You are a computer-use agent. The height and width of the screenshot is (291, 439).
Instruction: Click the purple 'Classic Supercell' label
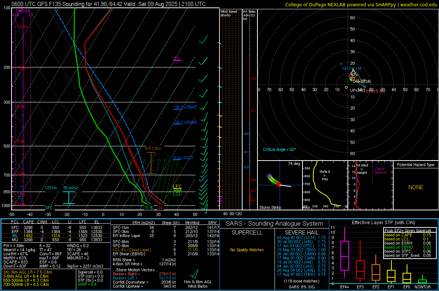pos(380,171)
